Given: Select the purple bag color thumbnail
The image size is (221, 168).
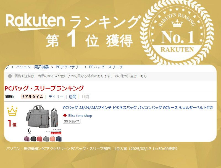Looking at the screenshot, I should pyautogui.click(x=27, y=138).
